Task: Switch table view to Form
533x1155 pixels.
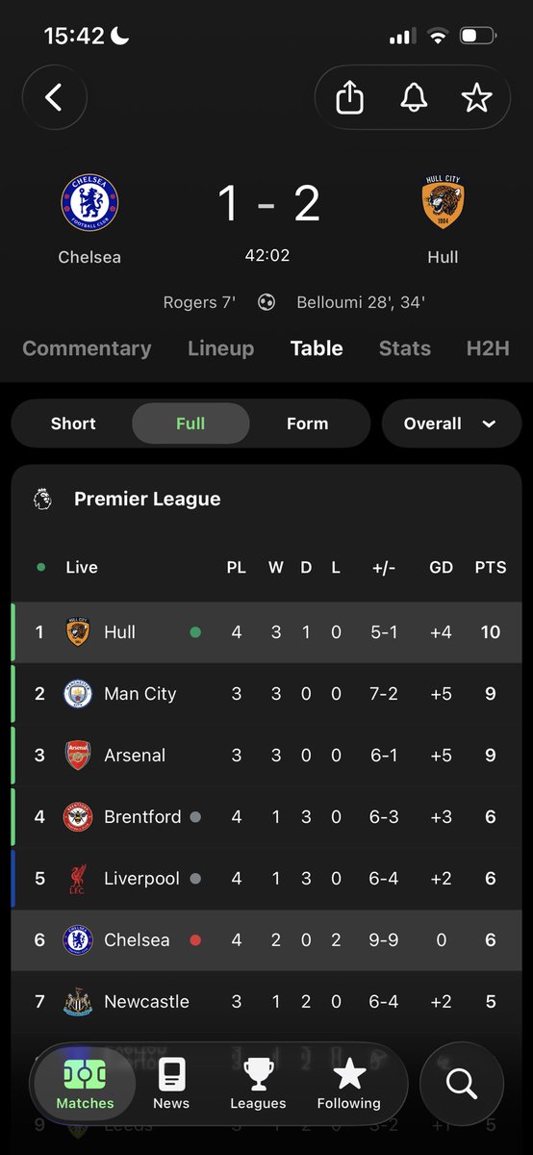Action: tap(308, 423)
